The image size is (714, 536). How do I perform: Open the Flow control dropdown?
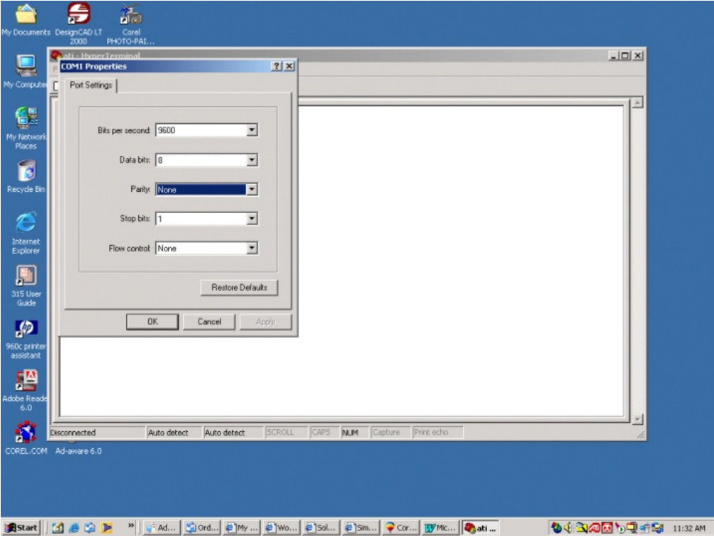[252, 249]
